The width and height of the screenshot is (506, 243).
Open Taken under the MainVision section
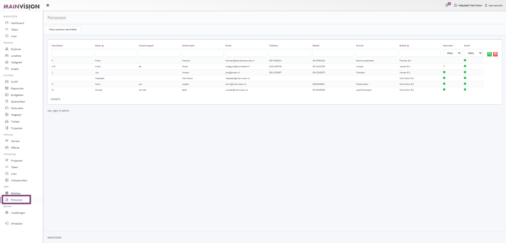(x=14, y=30)
